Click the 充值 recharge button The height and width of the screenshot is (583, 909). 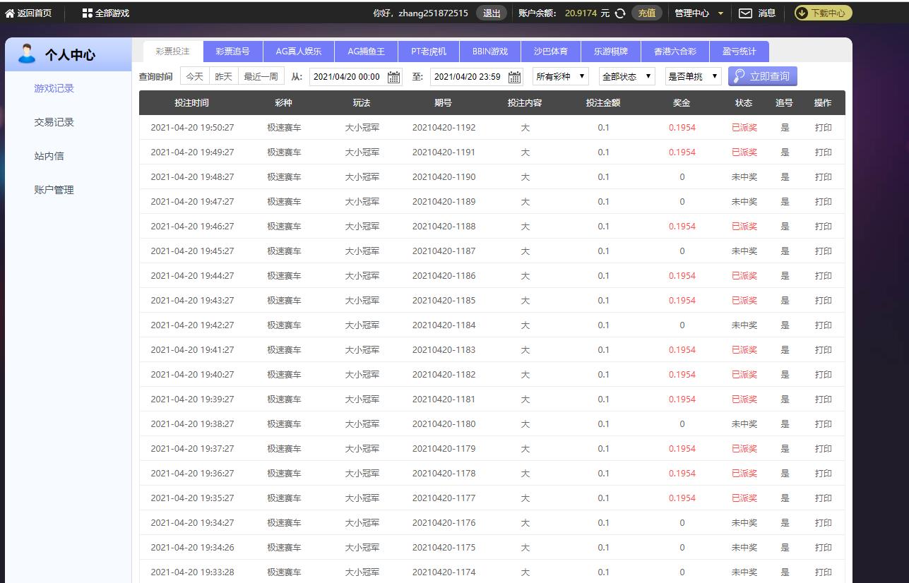click(x=647, y=13)
